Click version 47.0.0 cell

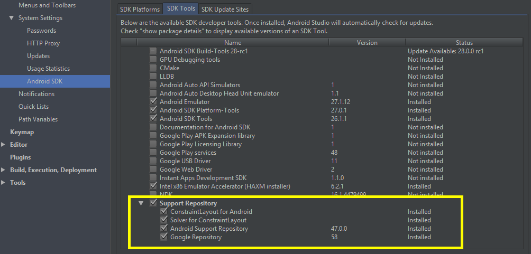click(x=339, y=229)
